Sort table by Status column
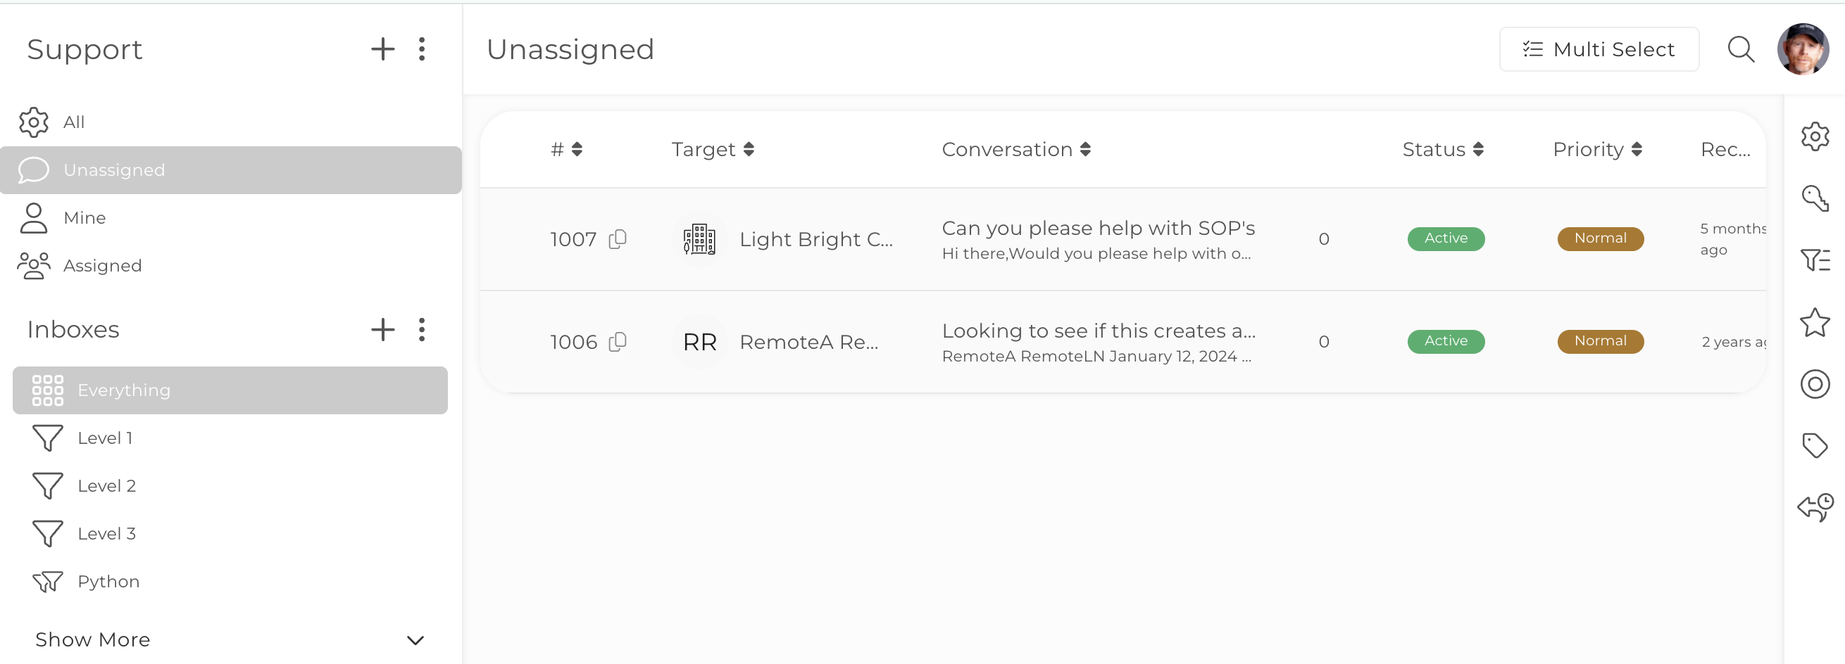 pos(1442,150)
